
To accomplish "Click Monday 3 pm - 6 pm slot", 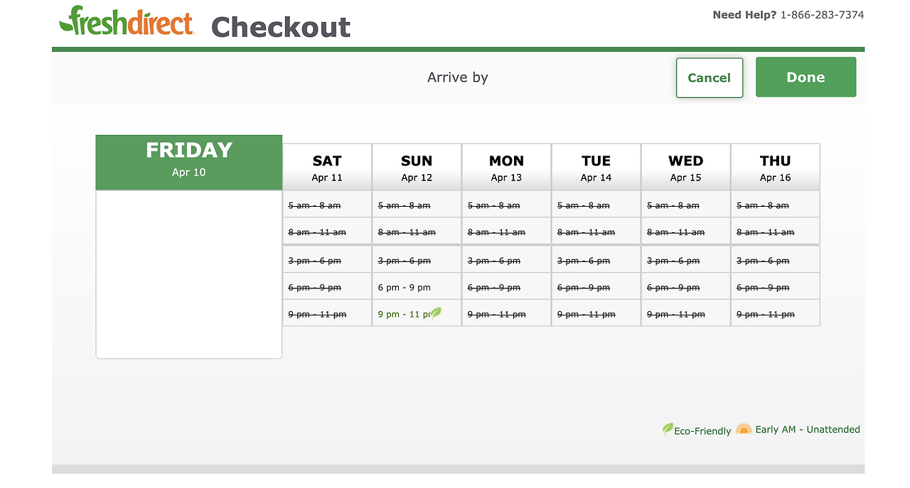I will [x=493, y=261].
